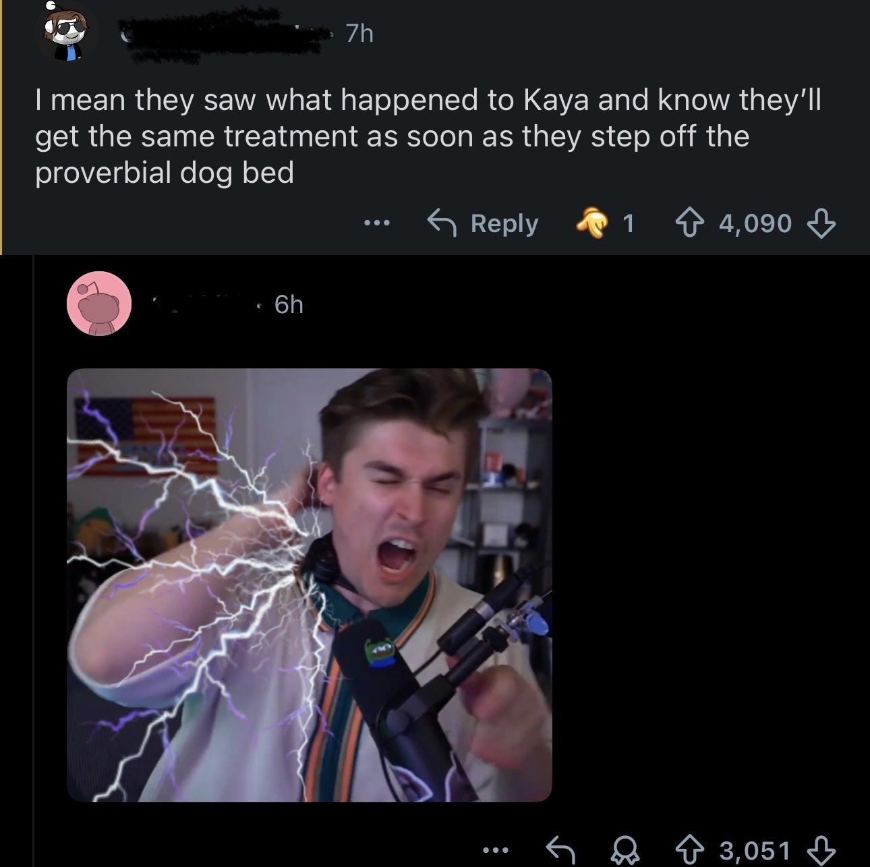This screenshot has height=867, width=870.
Task: Collapse replies using the vertical thread line
Action: pos(34,560)
